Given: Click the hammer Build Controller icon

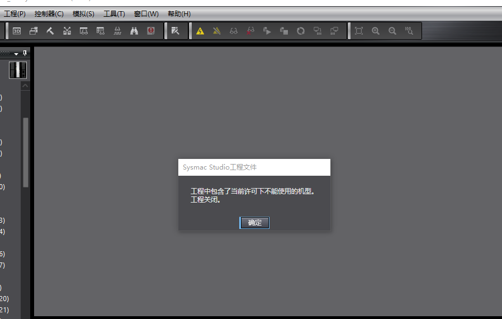Looking at the screenshot, I should [50, 31].
